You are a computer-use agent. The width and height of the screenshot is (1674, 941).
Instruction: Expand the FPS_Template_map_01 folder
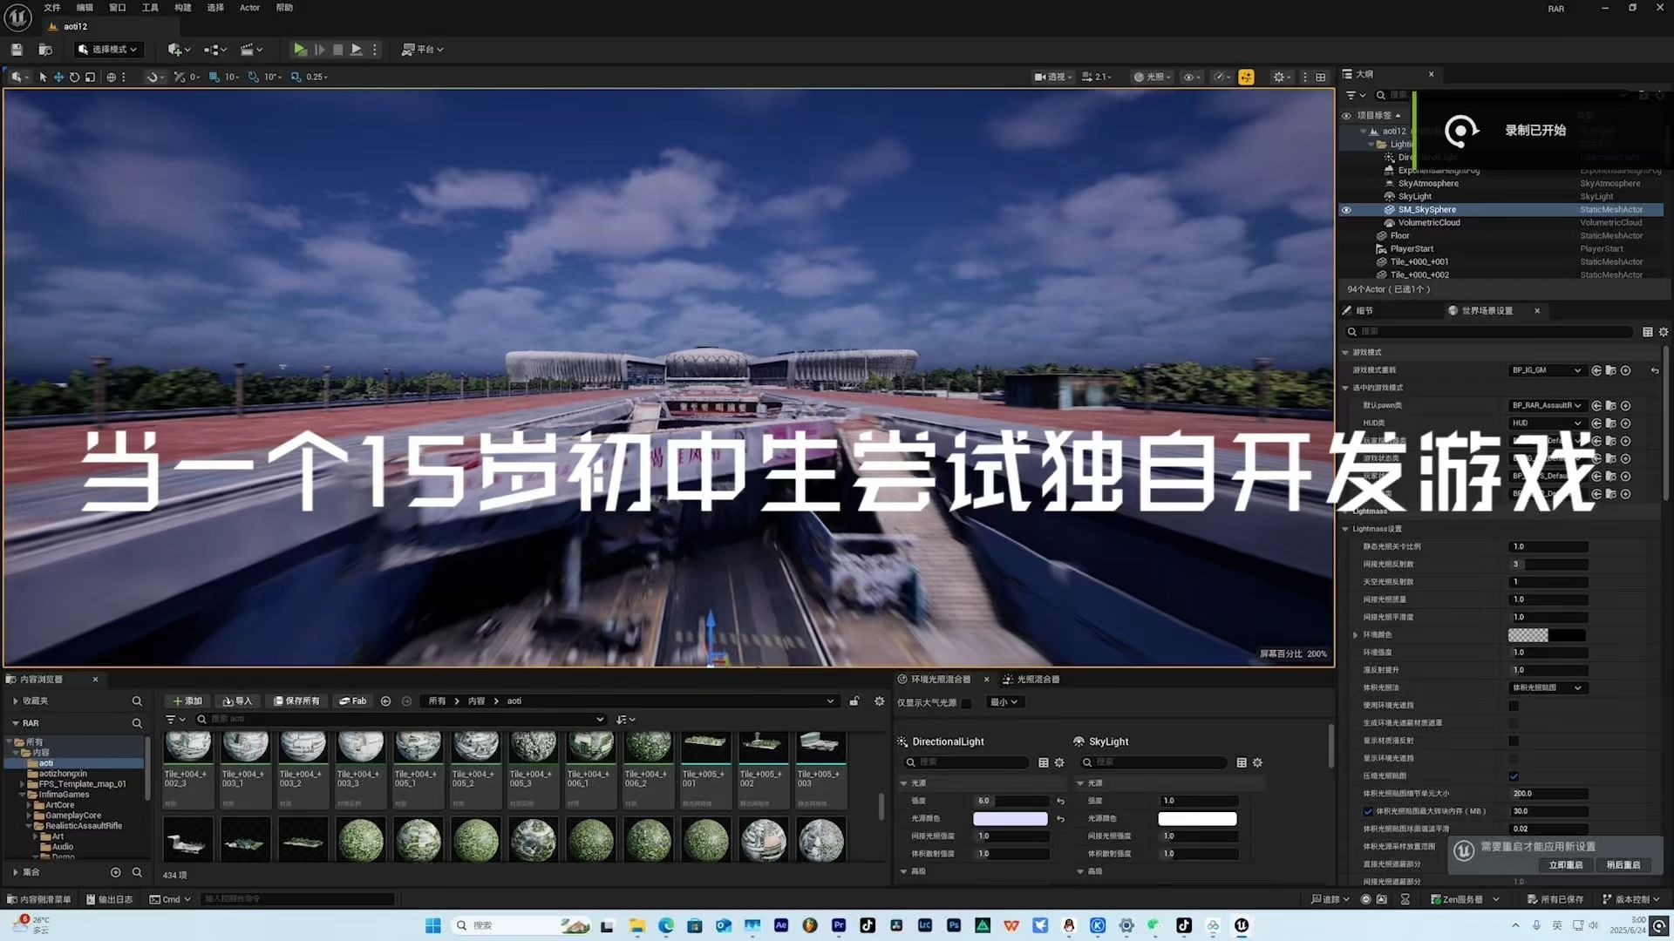22,784
